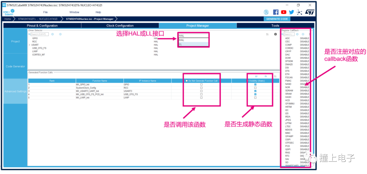Click previous search result in Driver Selector

52,34
